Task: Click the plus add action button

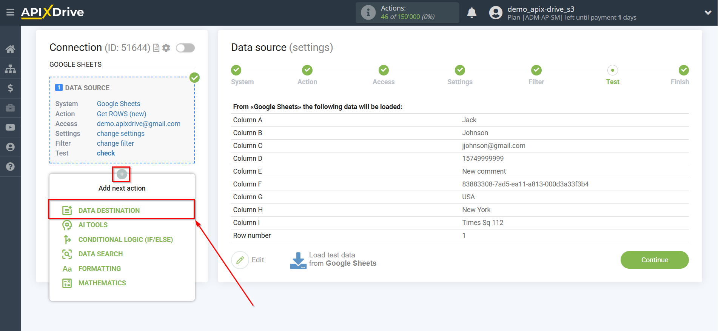Action: tap(122, 174)
